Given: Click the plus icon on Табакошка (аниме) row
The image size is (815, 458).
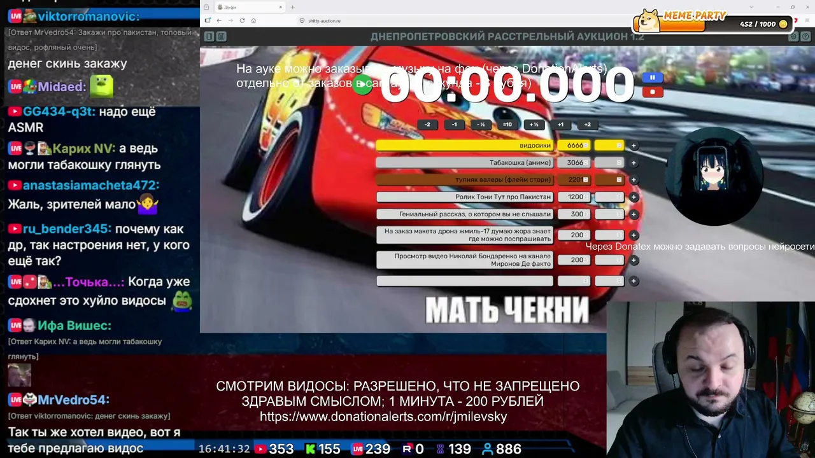Looking at the screenshot, I should (x=634, y=163).
